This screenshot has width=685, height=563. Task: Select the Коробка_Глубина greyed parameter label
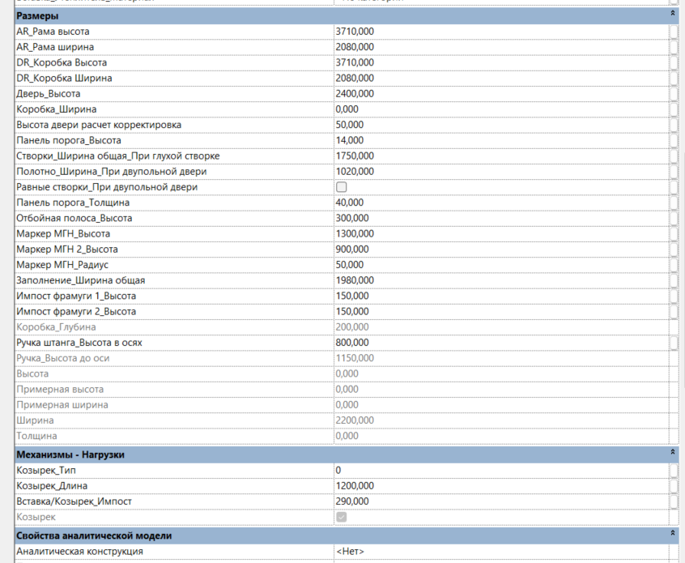[x=56, y=327]
